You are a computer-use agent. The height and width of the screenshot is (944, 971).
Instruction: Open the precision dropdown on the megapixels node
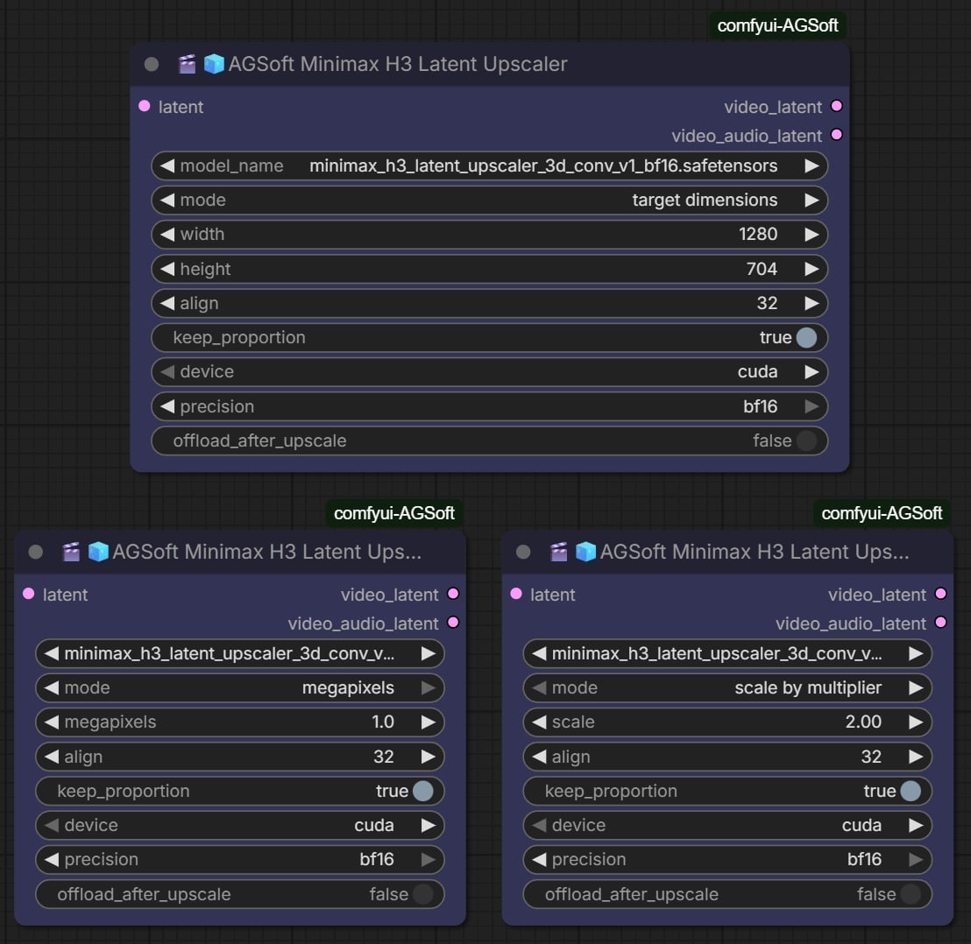coord(239,860)
